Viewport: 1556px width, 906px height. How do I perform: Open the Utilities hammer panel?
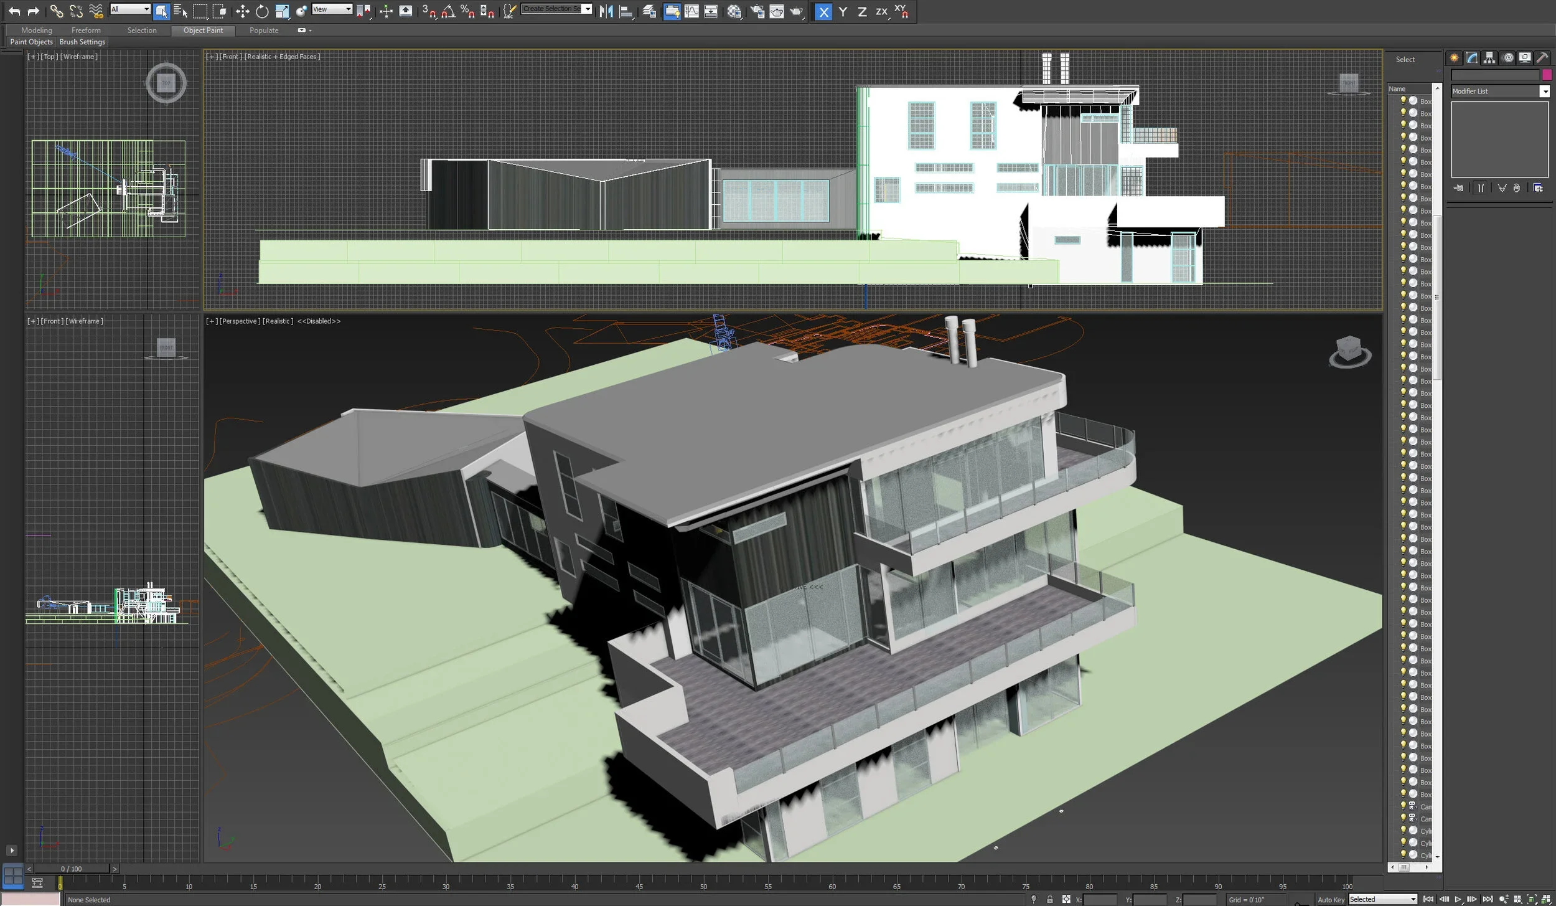1542,58
